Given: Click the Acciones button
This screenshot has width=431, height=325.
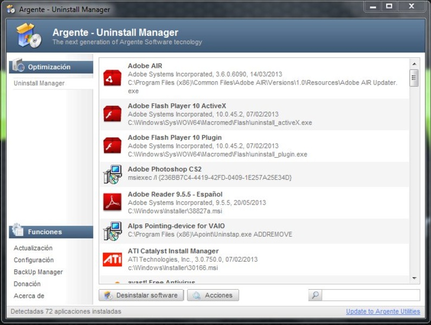Looking at the screenshot, I should point(213,295).
